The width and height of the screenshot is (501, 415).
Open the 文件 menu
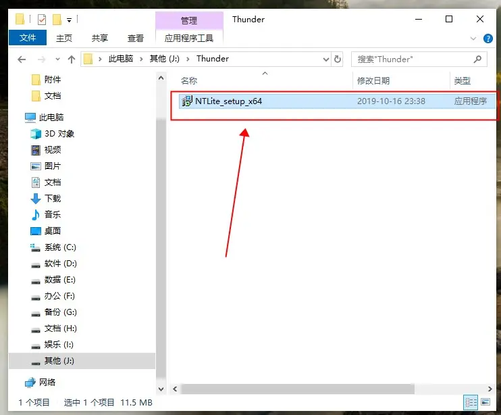[x=28, y=38]
